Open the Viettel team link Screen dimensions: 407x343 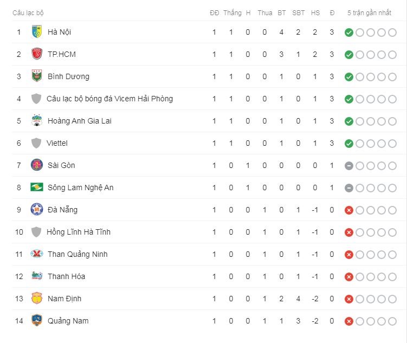57,143
